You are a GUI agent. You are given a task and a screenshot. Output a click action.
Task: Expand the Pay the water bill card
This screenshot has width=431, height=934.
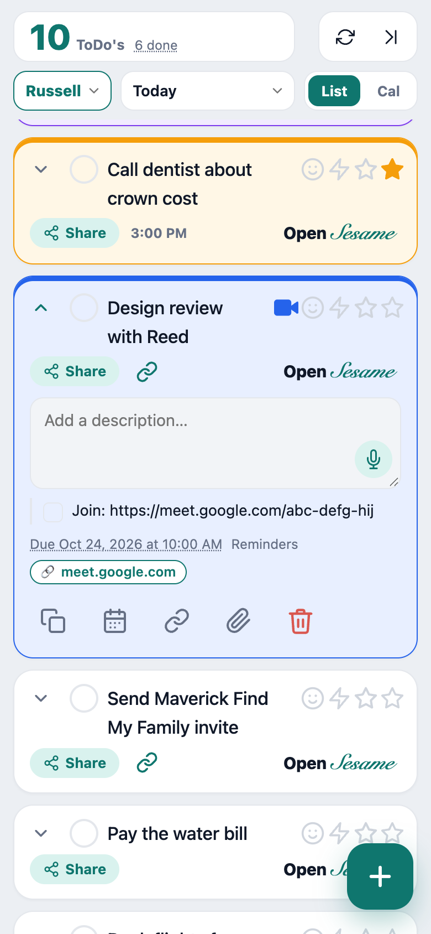(41, 833)
